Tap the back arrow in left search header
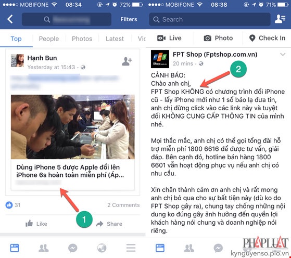The image size is (291, 258). 10,19
